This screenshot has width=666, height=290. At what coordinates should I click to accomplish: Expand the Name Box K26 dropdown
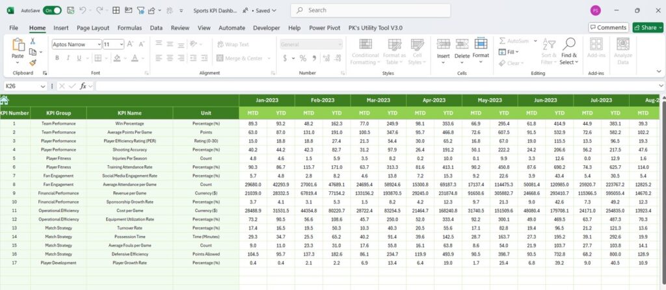43,86
